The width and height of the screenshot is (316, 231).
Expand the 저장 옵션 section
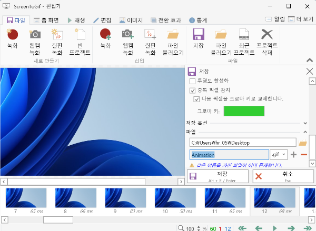tap(305, 123)
